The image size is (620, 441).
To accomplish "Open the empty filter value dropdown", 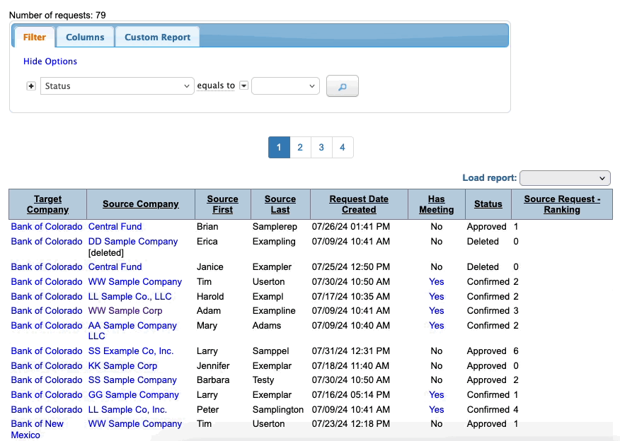I will tap(285, 86).
